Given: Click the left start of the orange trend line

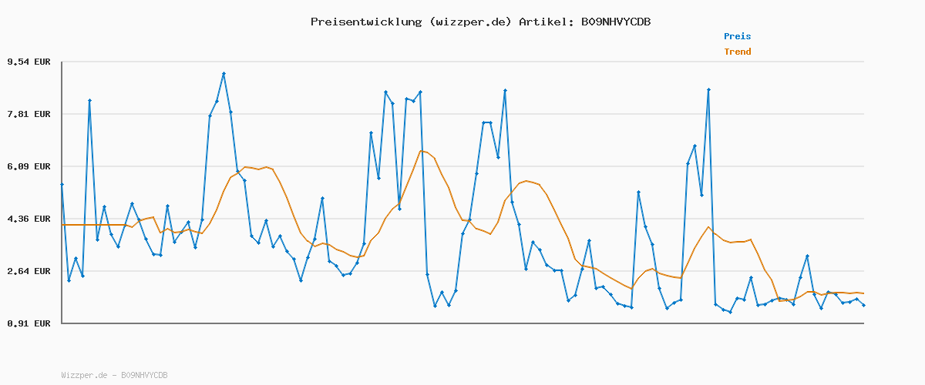Looking at the screenshot, I should tap(62, 225).
